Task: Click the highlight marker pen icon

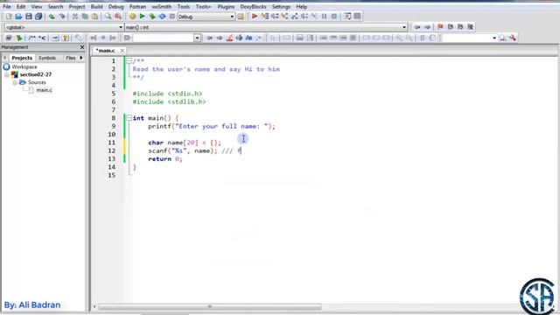Action: [x=229, y=38]
